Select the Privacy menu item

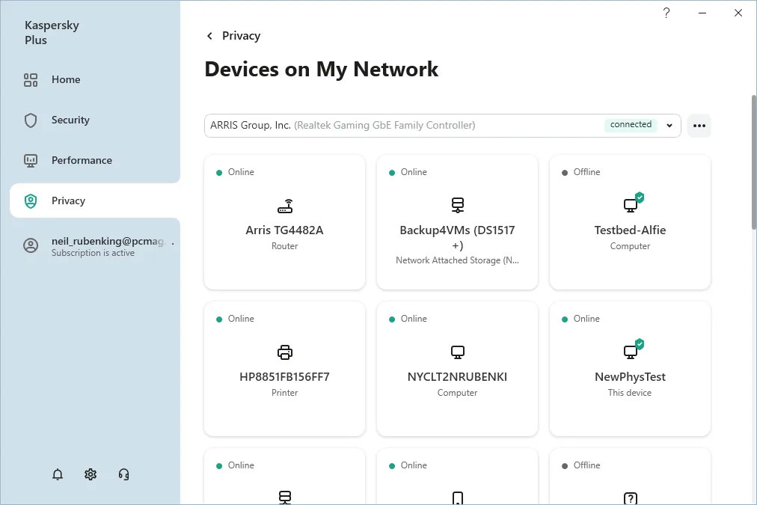(94, 201)
